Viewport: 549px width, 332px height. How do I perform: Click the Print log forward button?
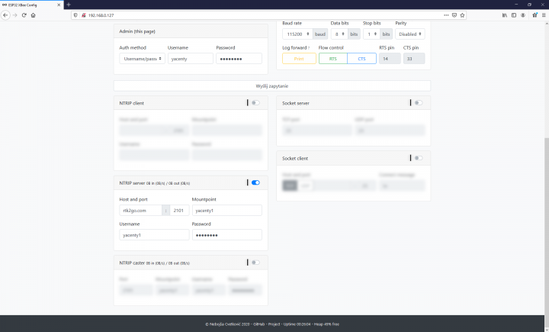299,58
